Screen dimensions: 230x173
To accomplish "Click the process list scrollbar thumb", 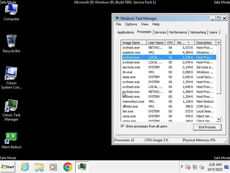I will coord(218,69).
